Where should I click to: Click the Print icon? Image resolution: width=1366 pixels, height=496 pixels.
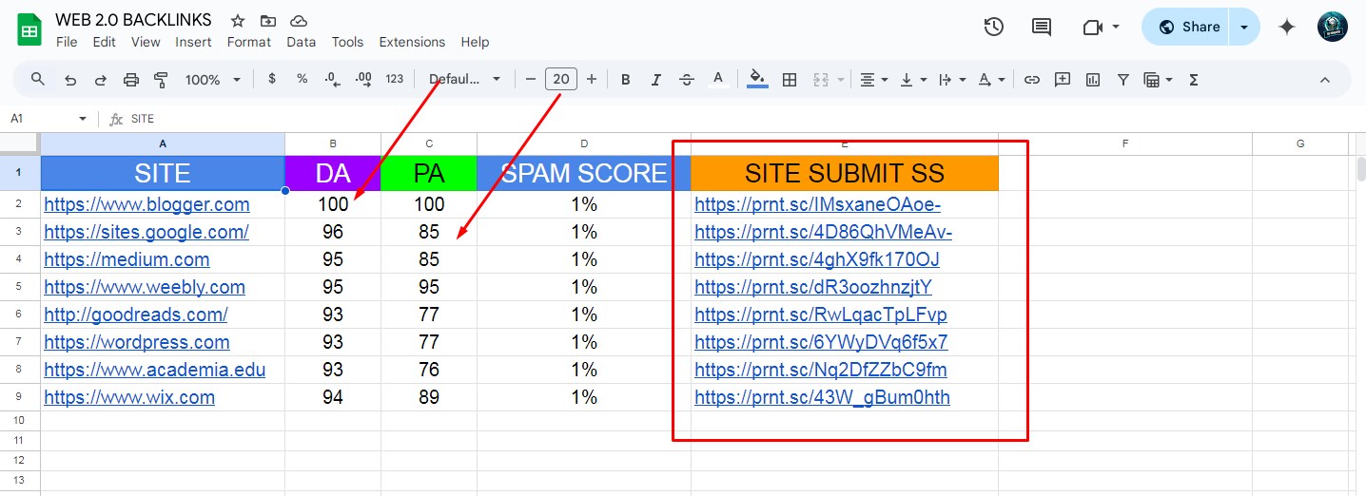pos(131,80)
